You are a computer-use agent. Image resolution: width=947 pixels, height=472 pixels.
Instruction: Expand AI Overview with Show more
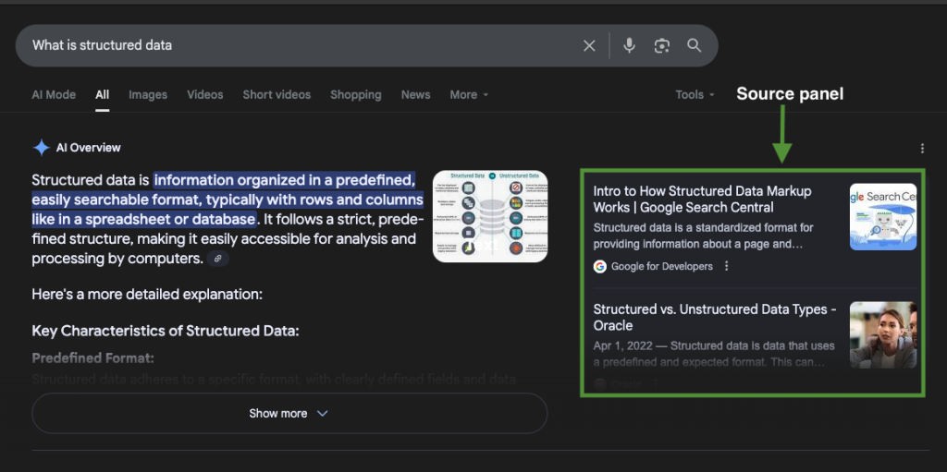pyautogui.click(x=289, y=413)
